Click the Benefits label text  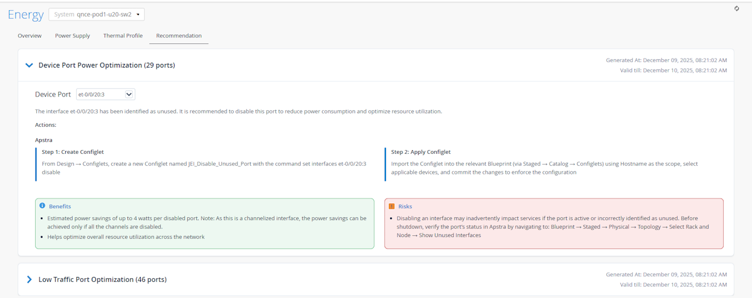point(60,206)
